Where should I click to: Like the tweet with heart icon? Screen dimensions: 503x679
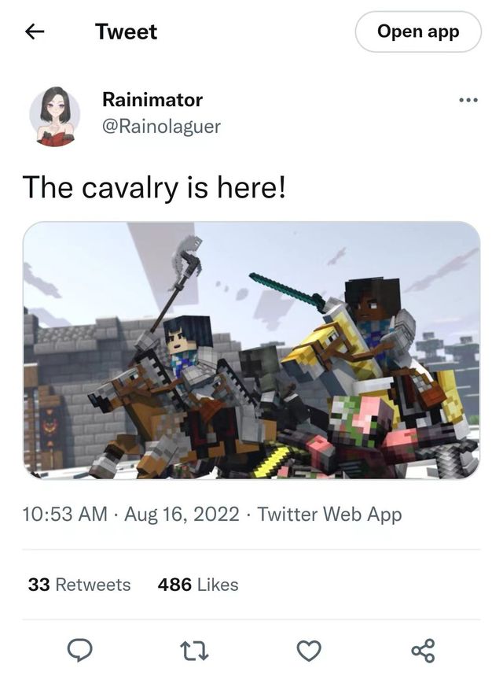click(x=309, y=651)
